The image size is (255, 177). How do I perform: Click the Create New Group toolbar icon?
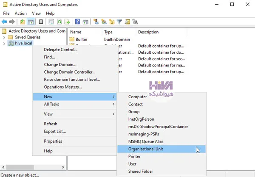pyautogui.click(x=104, y=22)
